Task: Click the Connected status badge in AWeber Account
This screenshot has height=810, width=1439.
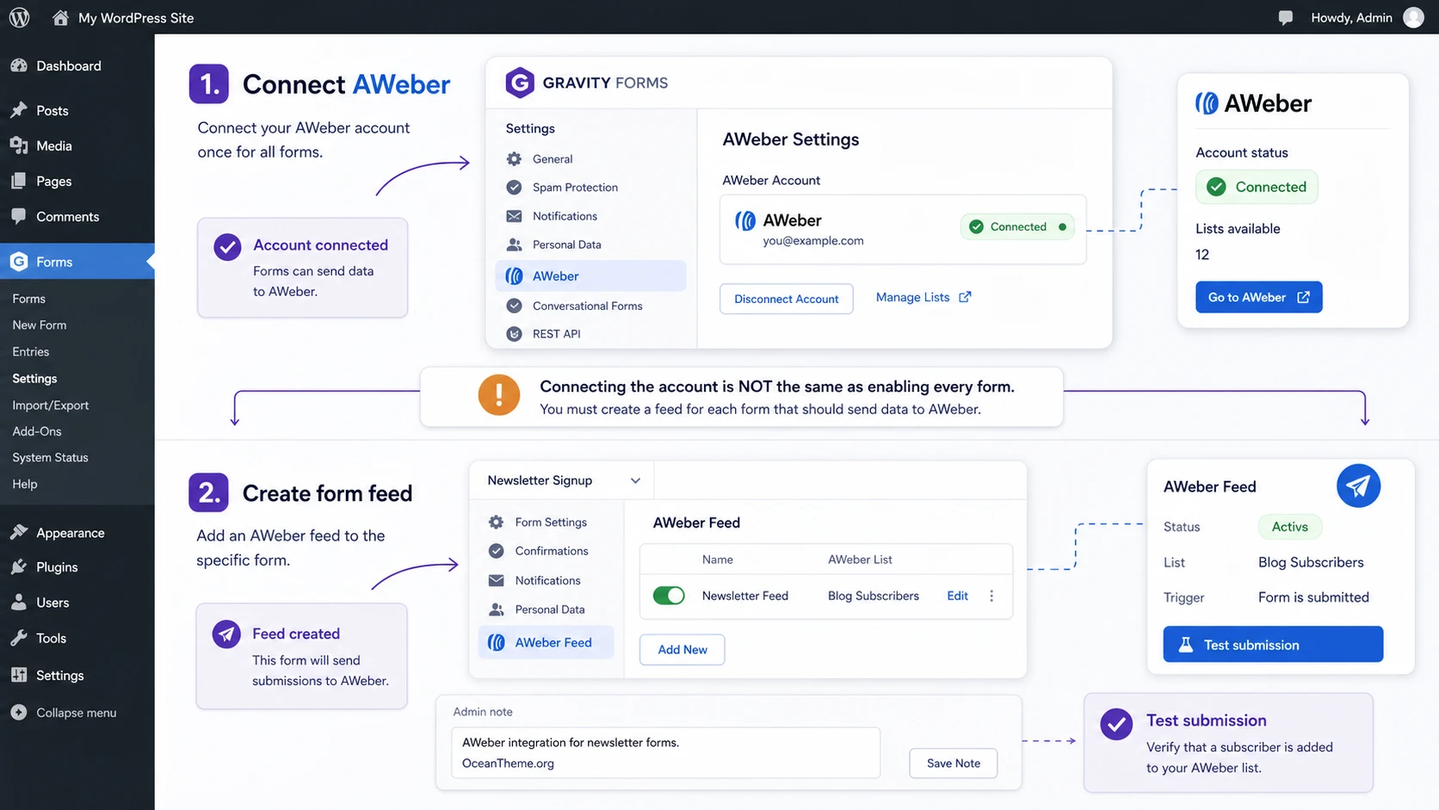Action: pos(1017,226)
